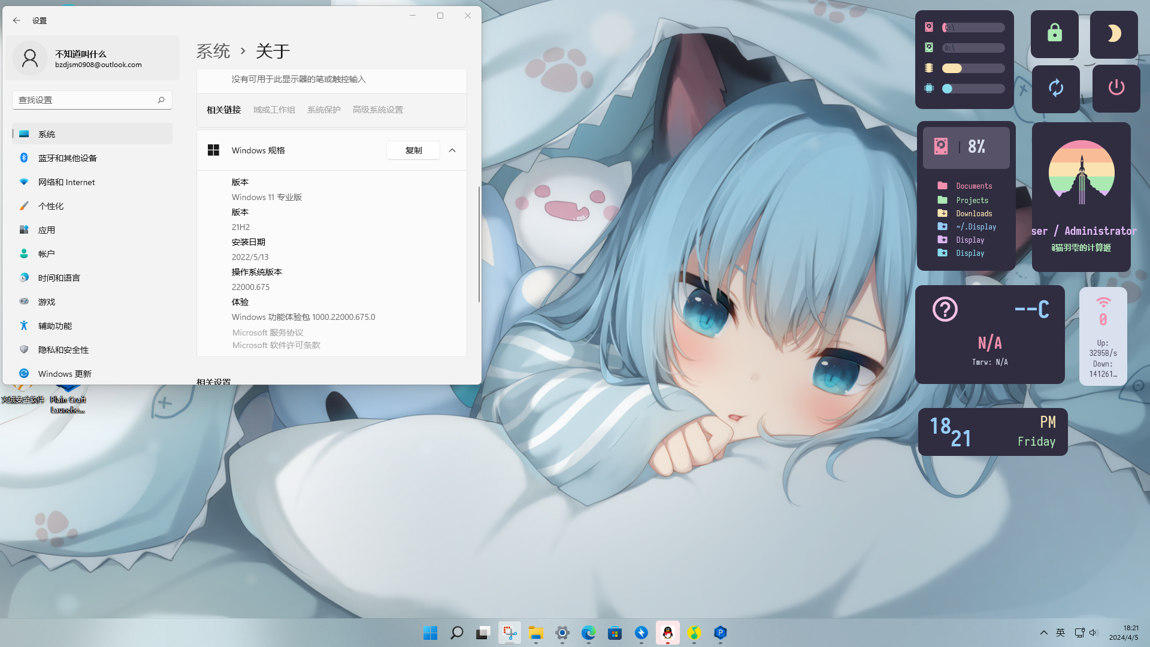Image resolution: width=1150 pixels, height=647 pixels.
Task: Click the blue CPU usage bar
Action: coord(973,89)
